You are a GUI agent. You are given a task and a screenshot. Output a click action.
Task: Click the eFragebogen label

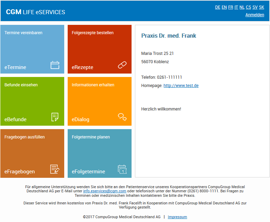tap(20, 172)
